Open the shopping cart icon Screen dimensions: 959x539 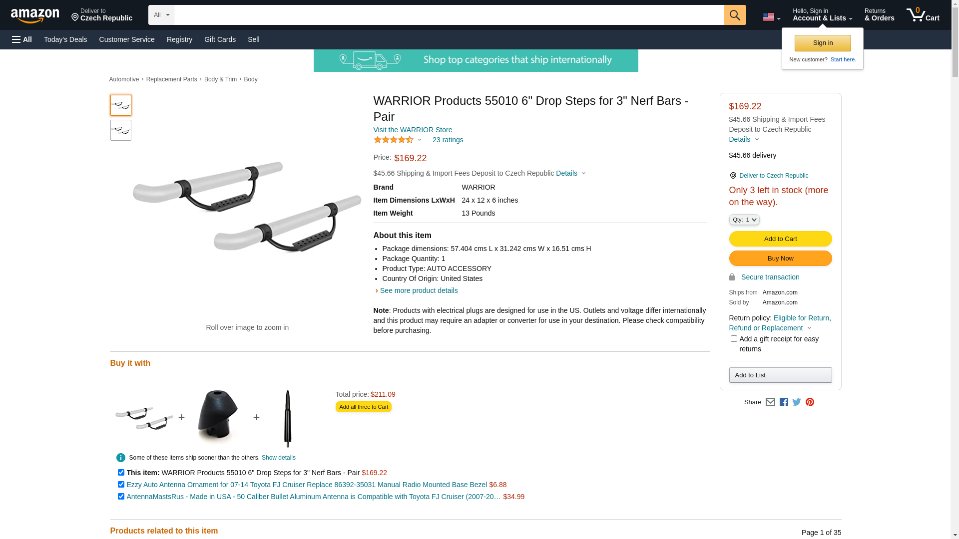[923, 15]
